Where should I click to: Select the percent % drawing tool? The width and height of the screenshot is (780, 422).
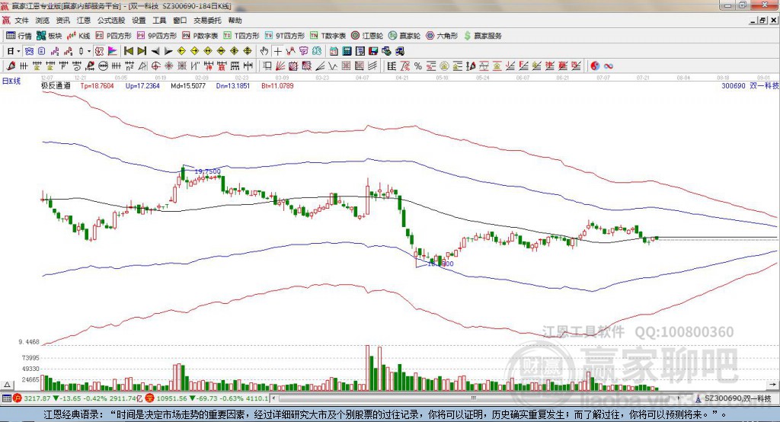[x=418, y=66]
